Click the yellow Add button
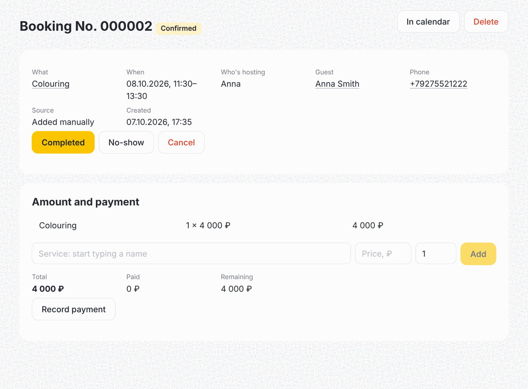 [x=478, y=253]
